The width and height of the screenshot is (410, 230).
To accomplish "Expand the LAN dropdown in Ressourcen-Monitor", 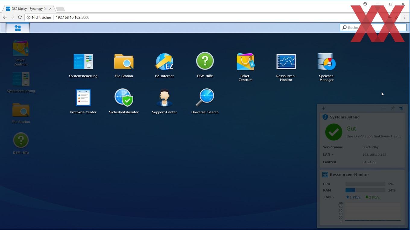I will click(x=329, y=197).
